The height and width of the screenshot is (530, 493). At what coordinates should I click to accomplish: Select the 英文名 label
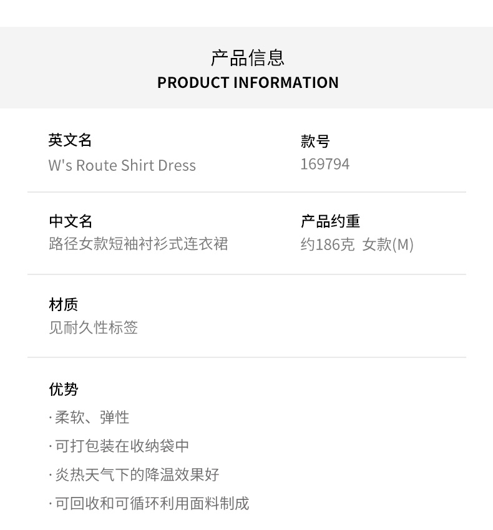coord(70,140)
